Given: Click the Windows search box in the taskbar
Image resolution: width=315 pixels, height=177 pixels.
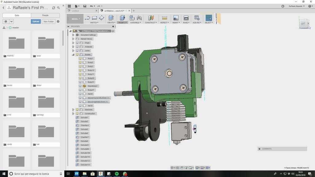Looking at the screenshot, I should coord(36,174).
